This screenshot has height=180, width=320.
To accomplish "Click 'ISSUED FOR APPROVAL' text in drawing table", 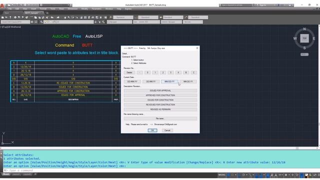I will coord(73,95).
